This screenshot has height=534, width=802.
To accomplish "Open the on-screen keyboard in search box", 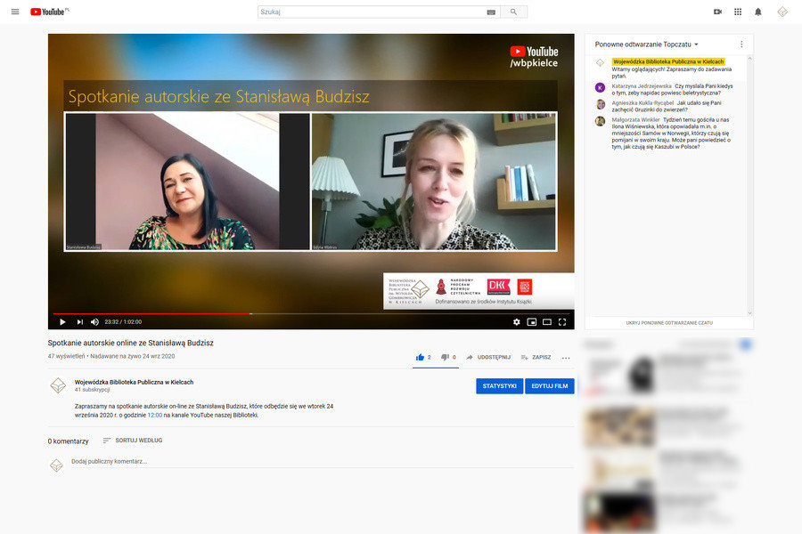I will (x=491, y=12).
